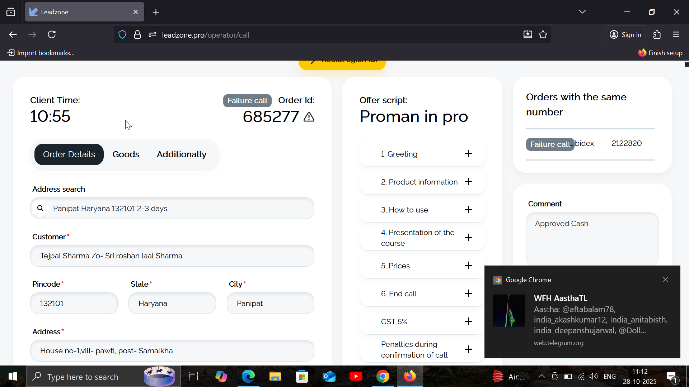Switch to the Additionally tab
The width and height of the screenshot is (689, 387).
tap(181, 154)
